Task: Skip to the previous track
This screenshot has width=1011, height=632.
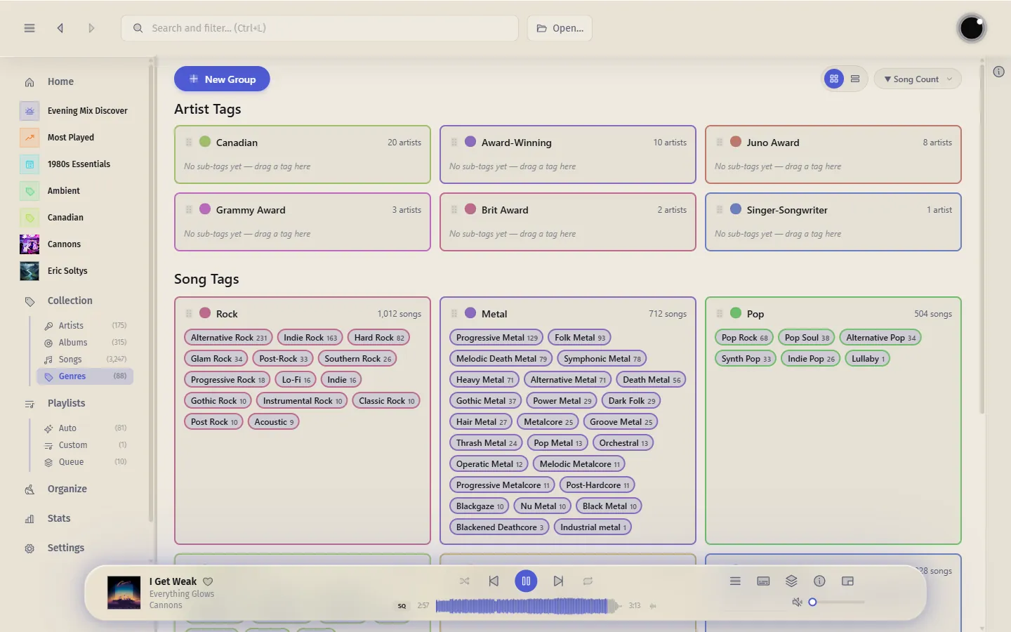Action: (494, 581)
